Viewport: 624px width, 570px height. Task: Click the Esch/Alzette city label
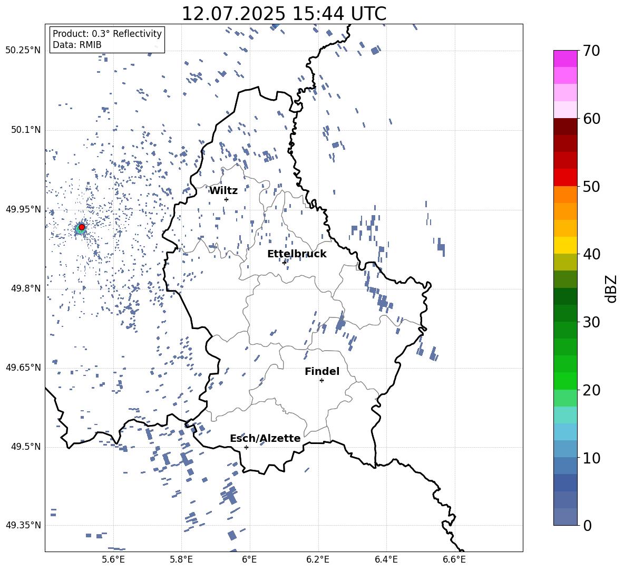click(265, 439)
